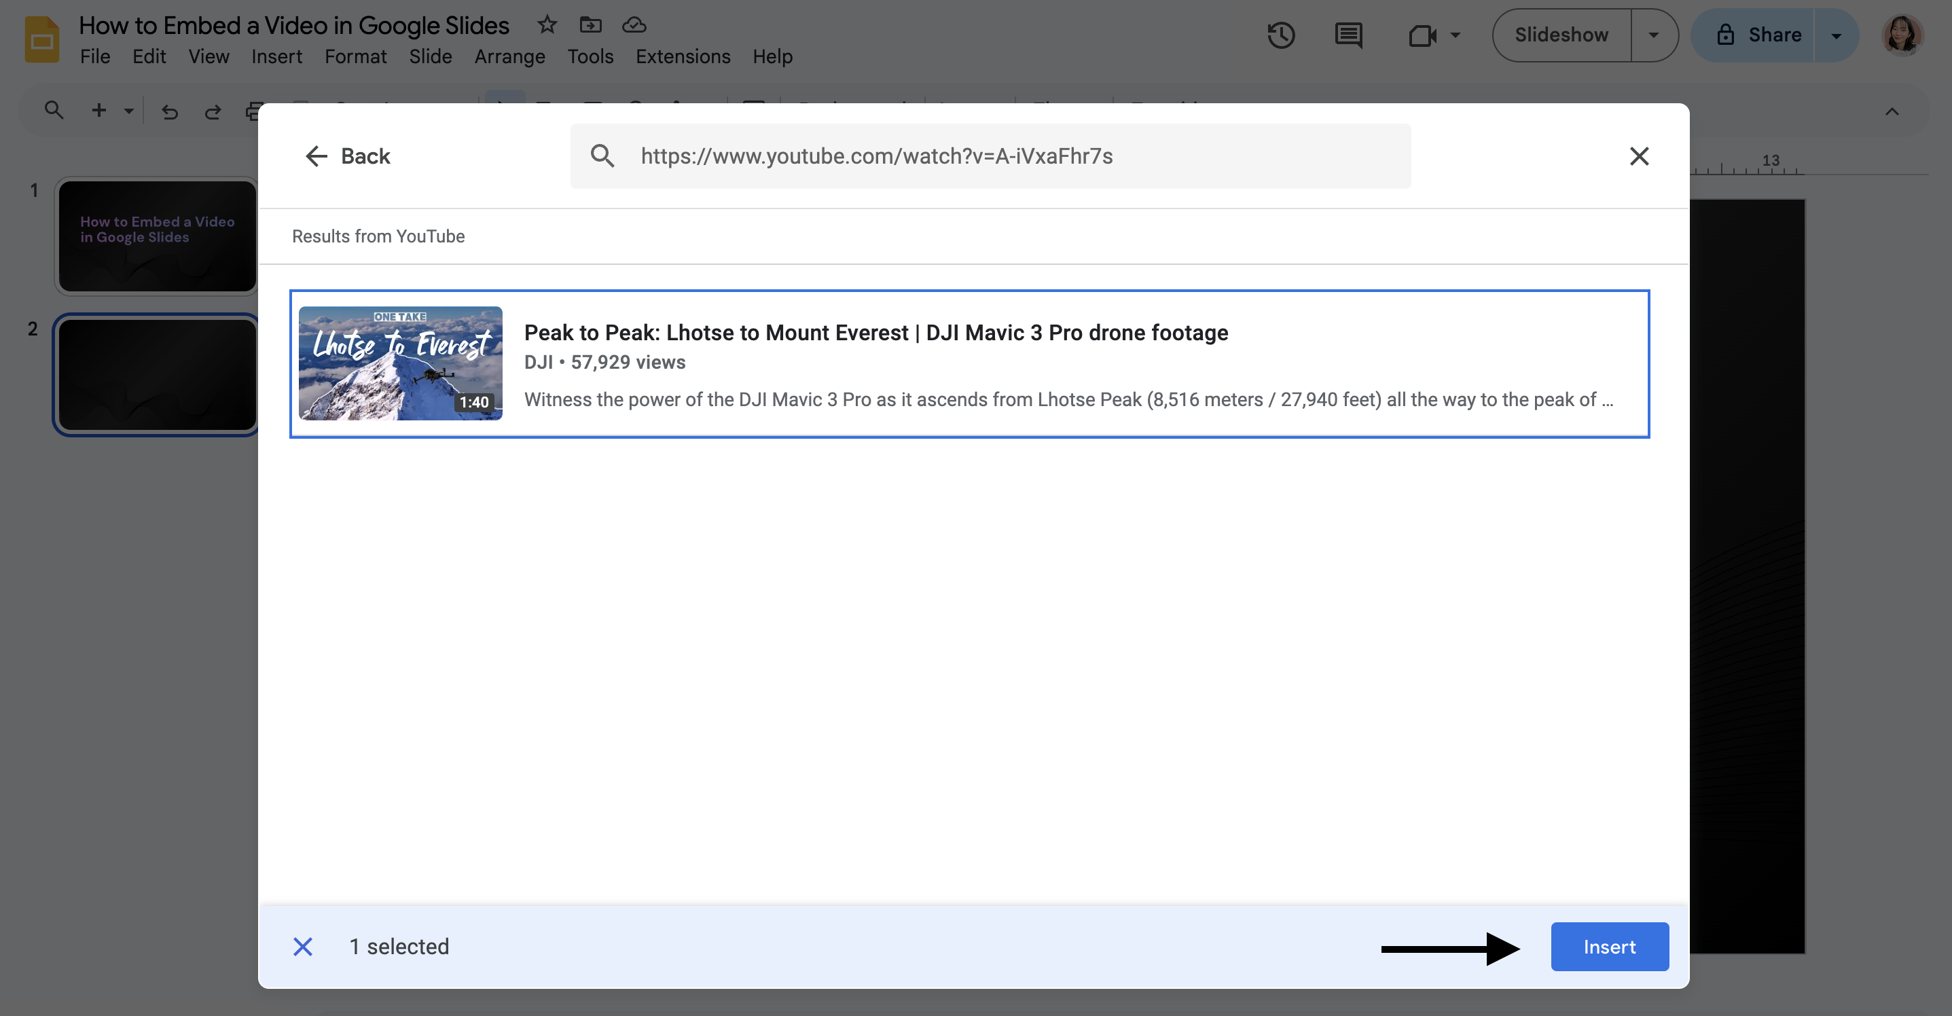This screenshot has width=1952, height=1016.
Task: Click the '1 selected' status text
Action: pos(399,946)
